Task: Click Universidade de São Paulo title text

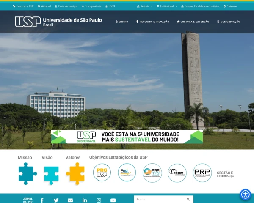Action: [x=72, y=20]
